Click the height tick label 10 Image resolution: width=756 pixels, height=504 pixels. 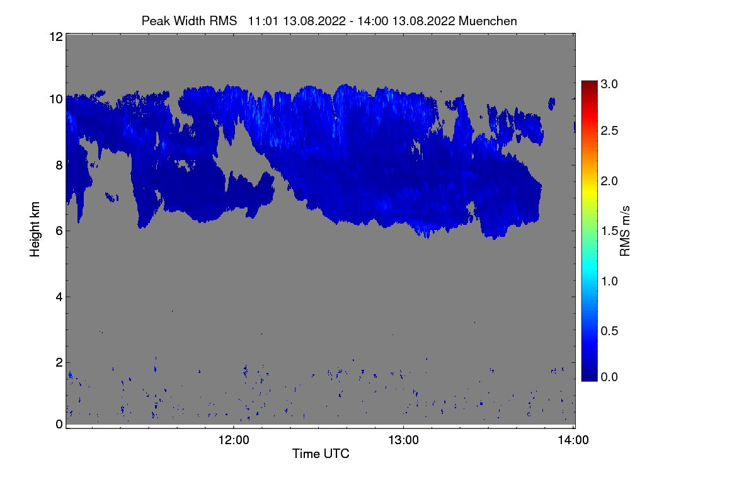[55, 99]
